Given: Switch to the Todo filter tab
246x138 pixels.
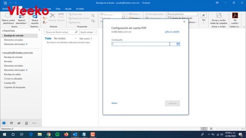Looking at the screenshot, I should (48, 38).
